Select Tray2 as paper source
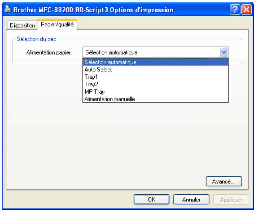 [x=155, y=84]
